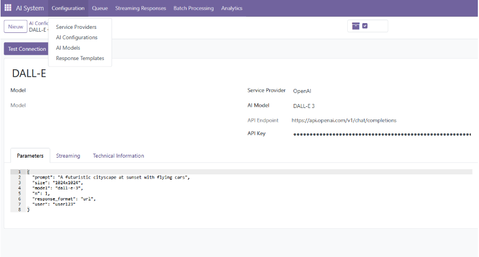
Task: Open Response Templates menu entry
Action: click(80, 58)
